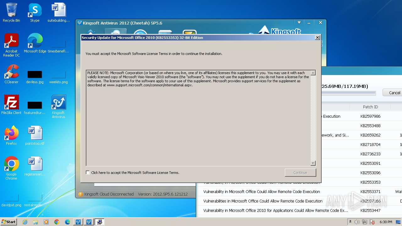Click the license text scrollbar down arrow
The image size is (402, 226).
313,163
